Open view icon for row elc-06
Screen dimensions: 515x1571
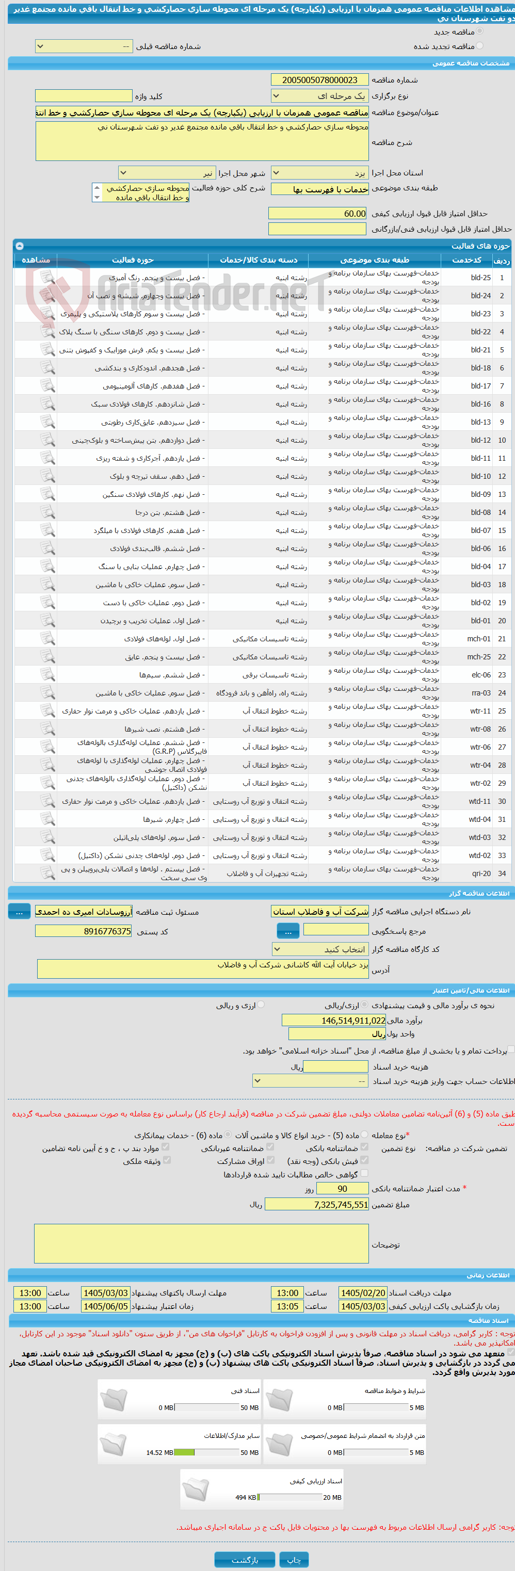pyautogui.click(x=47, y=674)
